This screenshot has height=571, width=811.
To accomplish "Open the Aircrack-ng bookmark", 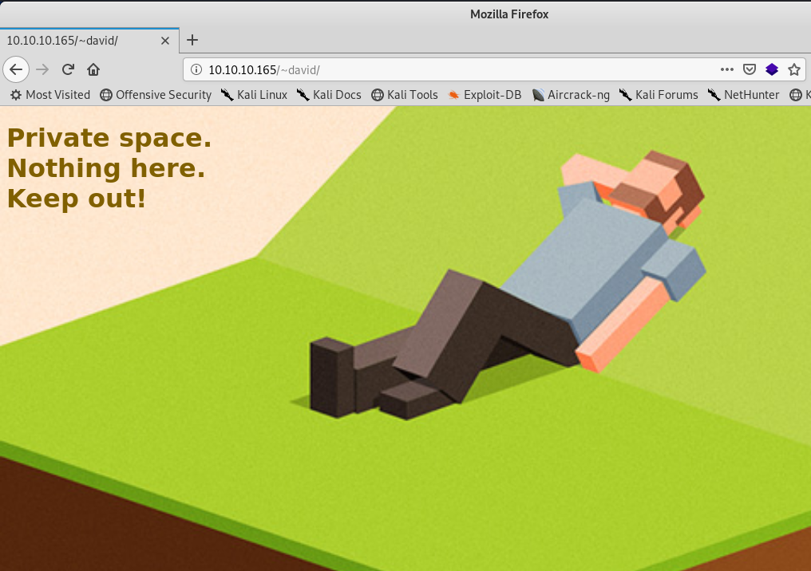I will (571, 95).
